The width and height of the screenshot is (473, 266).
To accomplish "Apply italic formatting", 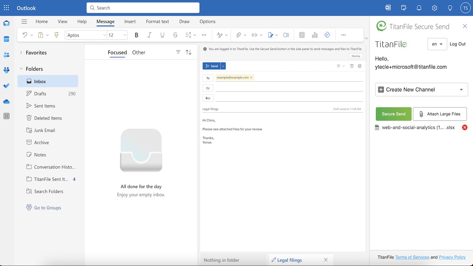I will tap(149, 35).
